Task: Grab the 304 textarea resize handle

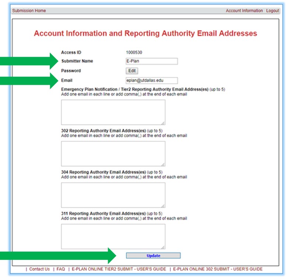Action: point(163,206)
